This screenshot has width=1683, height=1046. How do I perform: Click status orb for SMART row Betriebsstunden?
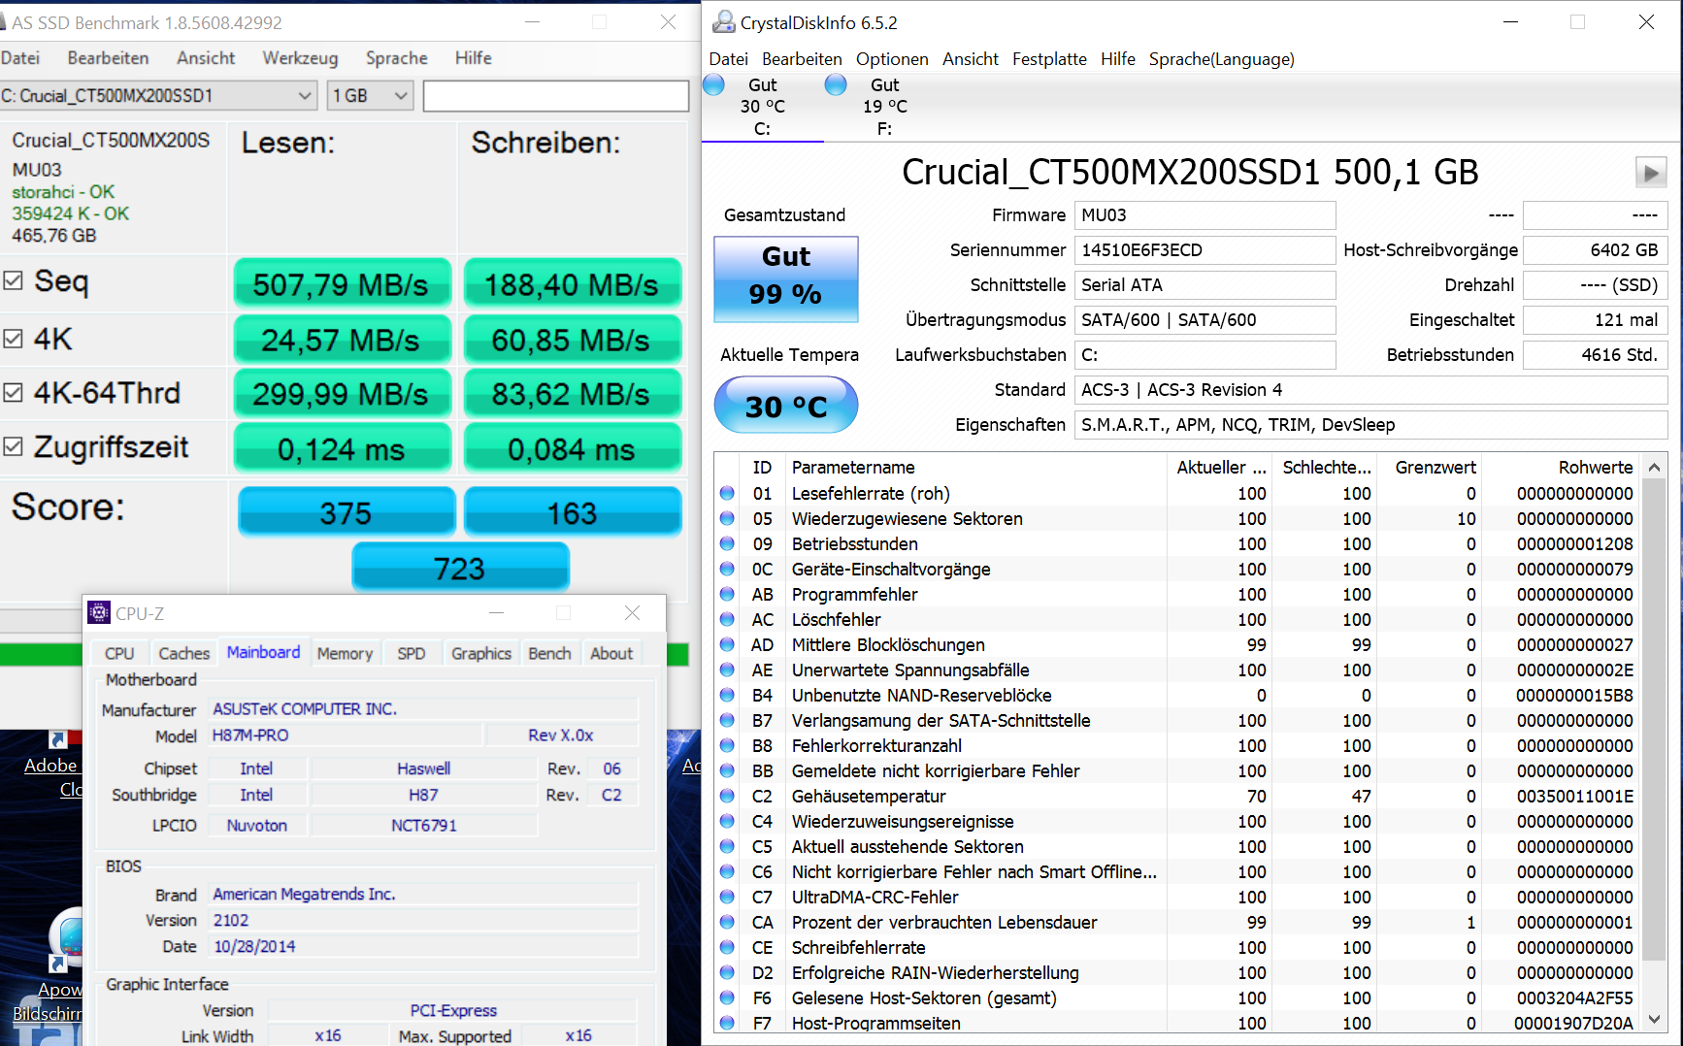pos(727,543)
